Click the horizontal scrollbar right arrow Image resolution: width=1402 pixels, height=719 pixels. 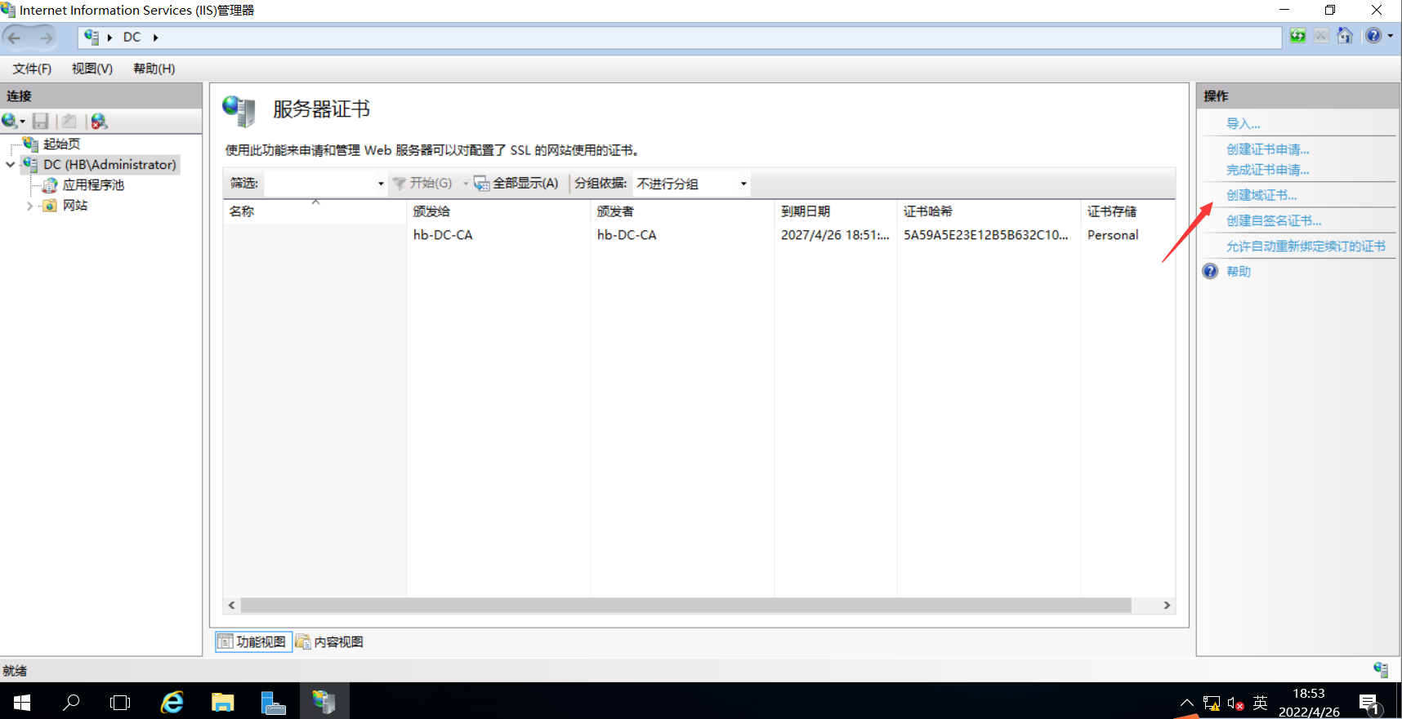[1167, 605]
